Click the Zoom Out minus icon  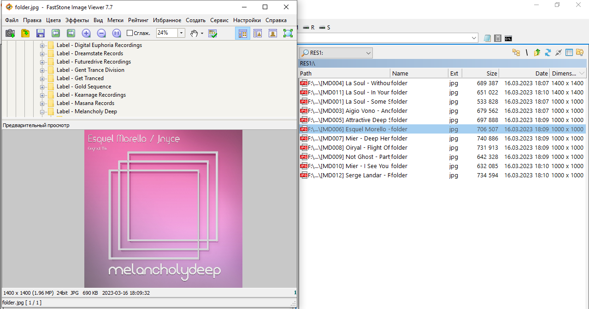point(101,33)
